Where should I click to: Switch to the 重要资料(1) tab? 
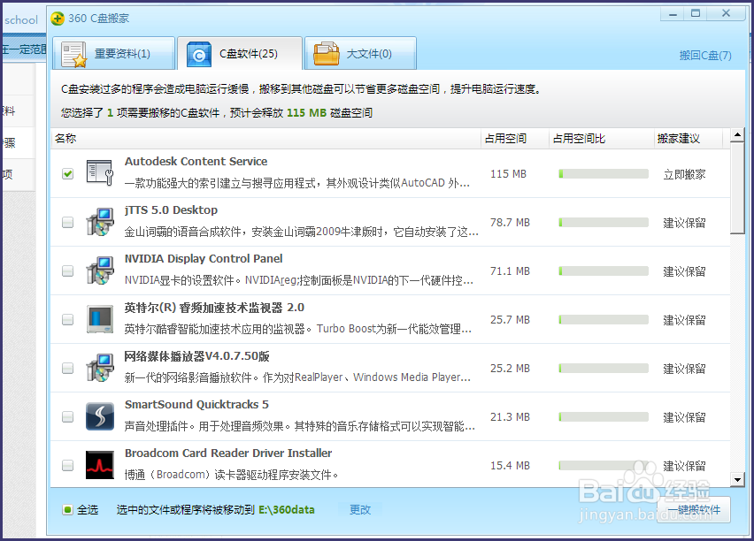[x=113, y=54]
